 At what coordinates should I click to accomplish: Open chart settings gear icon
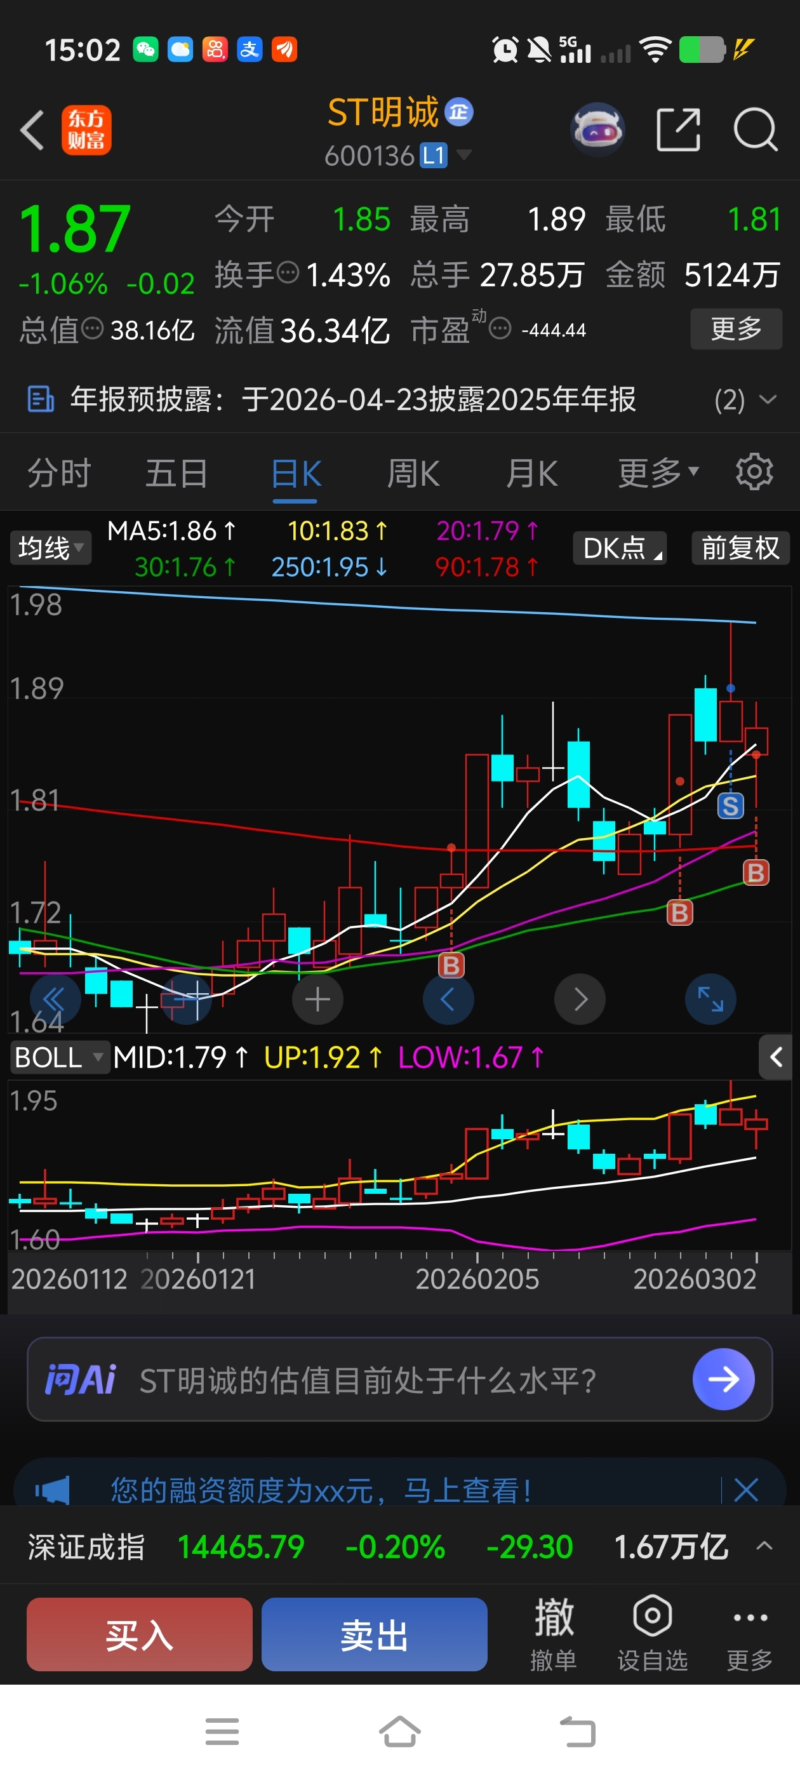(754, 472)
